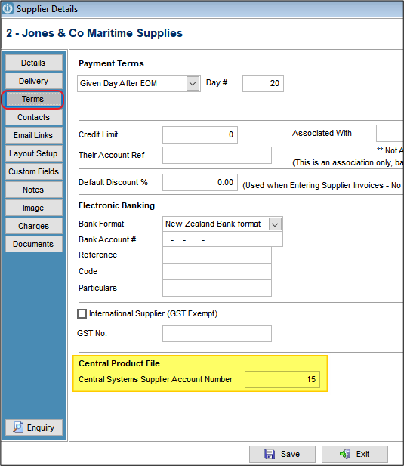Expand the Bank Format dropdown arrow
This screenshot has height=466, width=404.
pyautogui.click(x=275, y=224)
